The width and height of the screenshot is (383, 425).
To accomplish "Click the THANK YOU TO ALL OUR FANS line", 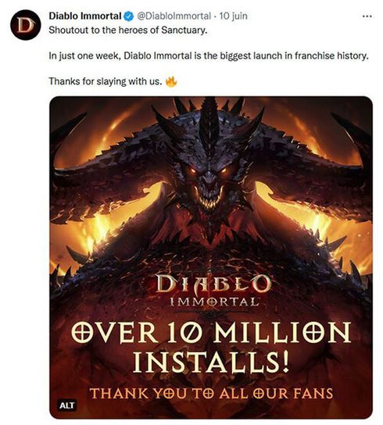I will (x=211, y=393).
